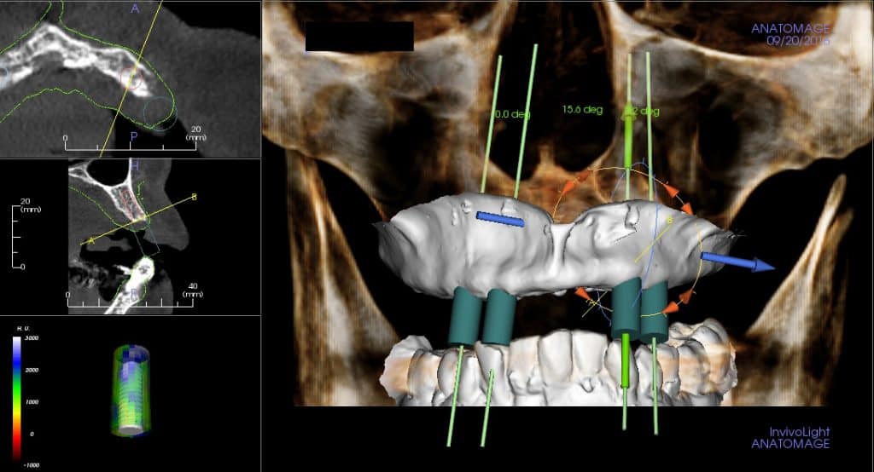Select the rightmost teal implant sleeve
The height and width of the screenshot is (472, 874).
[x=655, y=310]
